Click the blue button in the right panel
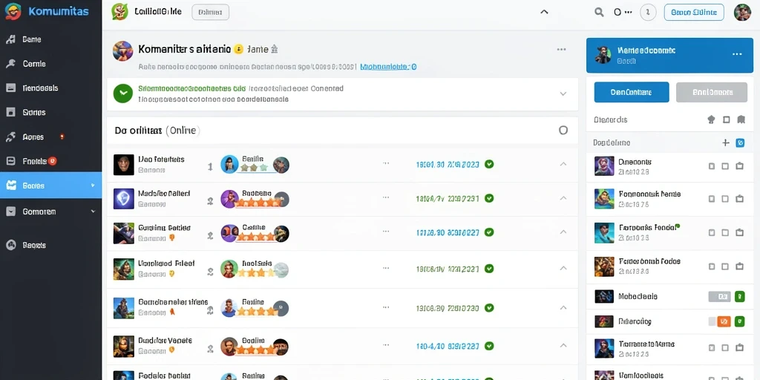 click(x=631, y=92)
